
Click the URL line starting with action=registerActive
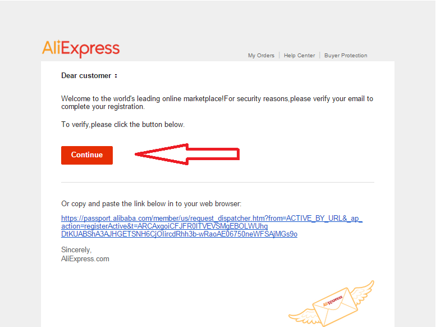click(164, 226)
